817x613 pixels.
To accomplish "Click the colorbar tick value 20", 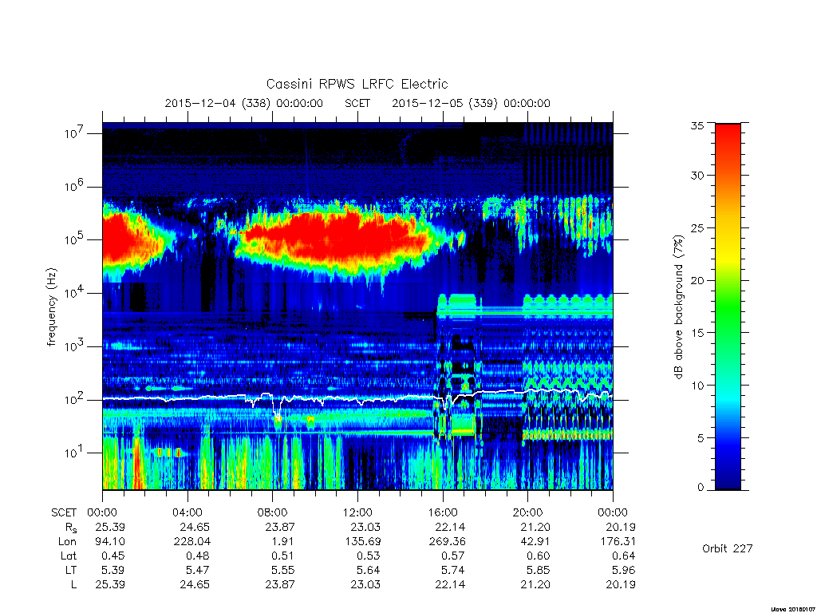I will tap(697, 280).
